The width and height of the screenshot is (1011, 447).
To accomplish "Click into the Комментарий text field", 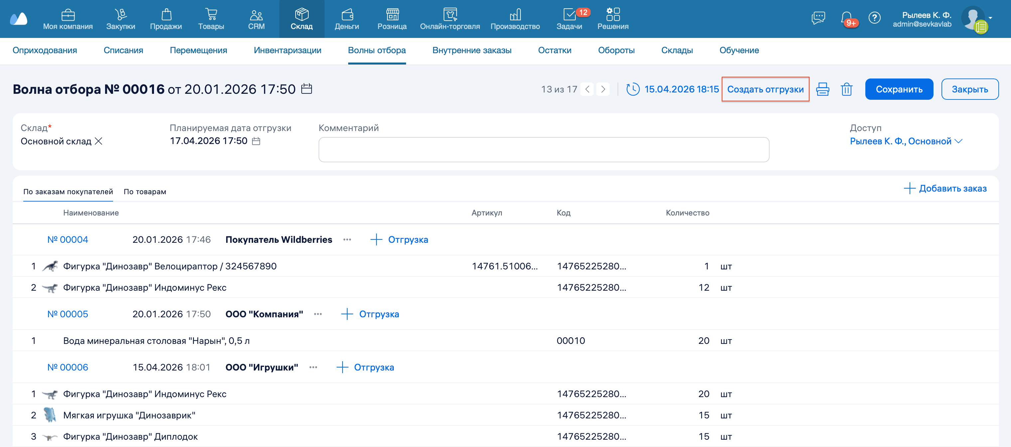I will click(543, 150).
